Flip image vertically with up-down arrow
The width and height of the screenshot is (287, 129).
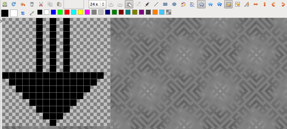pos(265,4)
